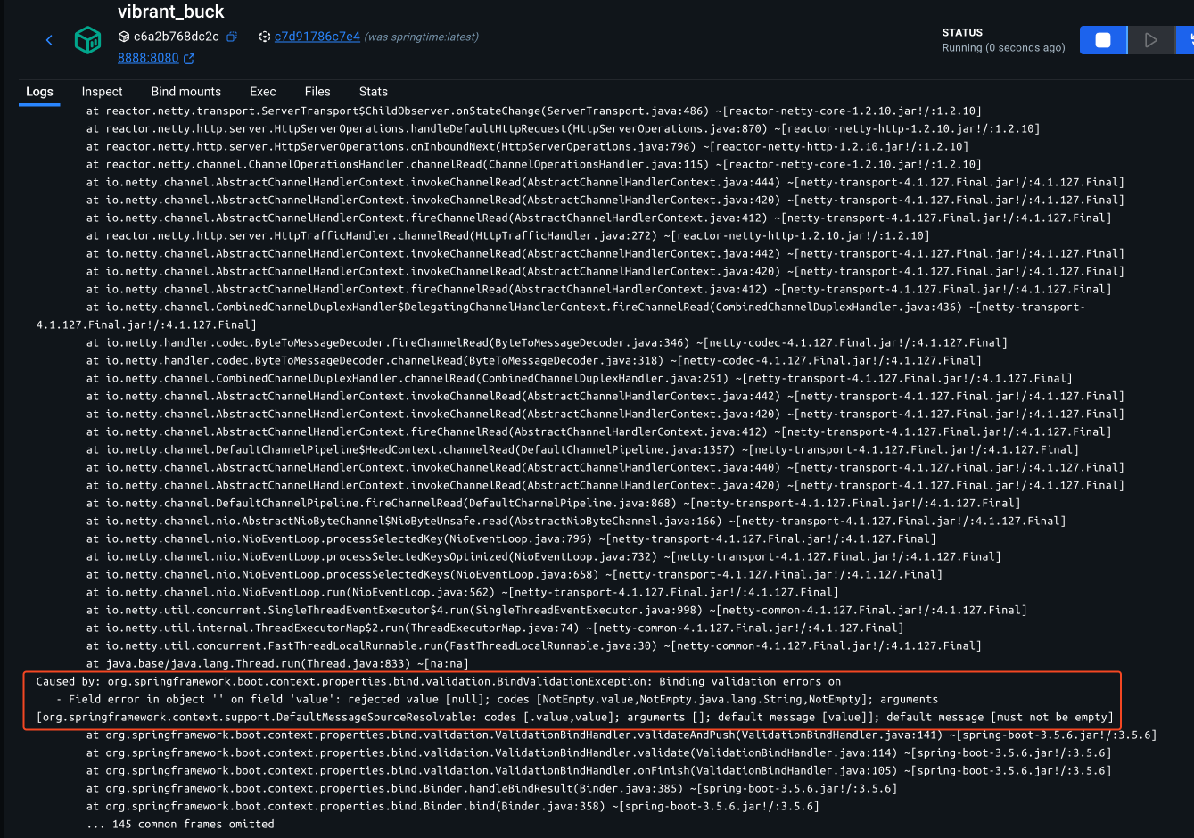Click the green container cube icon
The height and width of the screenshot is (838, 1194).
point(87,40)
